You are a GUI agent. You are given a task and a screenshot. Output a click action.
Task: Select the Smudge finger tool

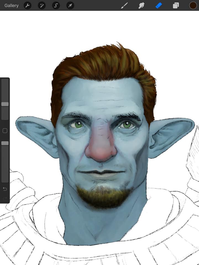[142, 6]
